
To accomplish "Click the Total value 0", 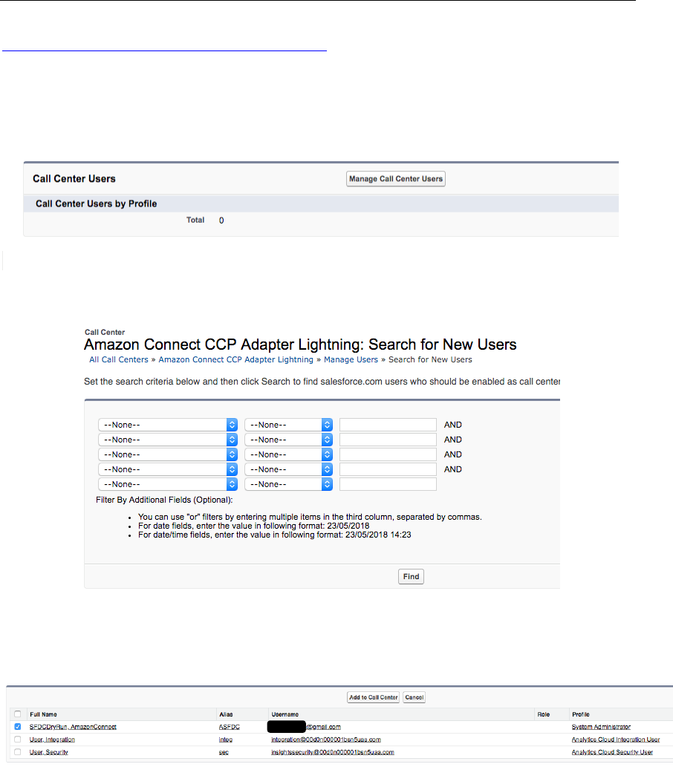I will pos(221,221).
